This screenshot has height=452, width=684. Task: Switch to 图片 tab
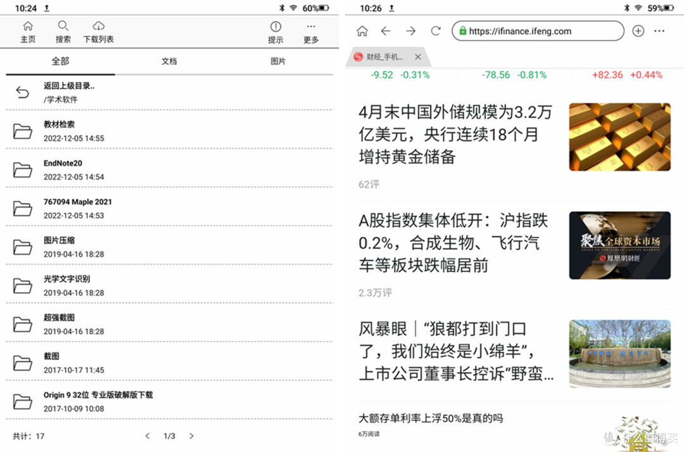278,61
